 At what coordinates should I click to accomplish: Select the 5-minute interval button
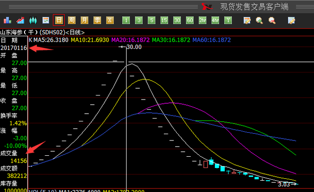click(x=152, y=20)
